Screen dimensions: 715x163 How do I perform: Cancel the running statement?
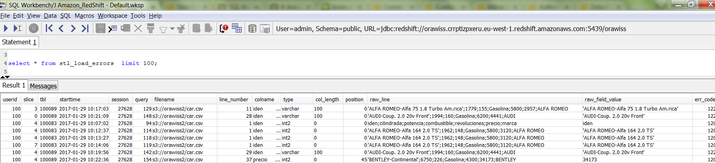pos(34,28)
